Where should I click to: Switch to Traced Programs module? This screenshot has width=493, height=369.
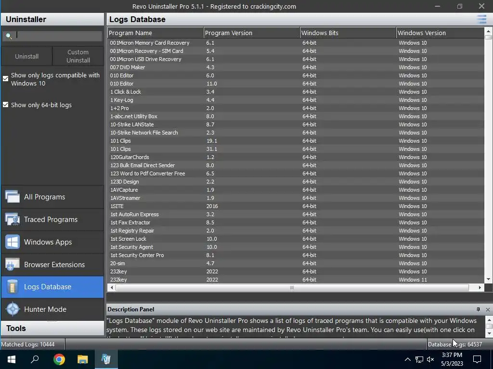point(52,219)
